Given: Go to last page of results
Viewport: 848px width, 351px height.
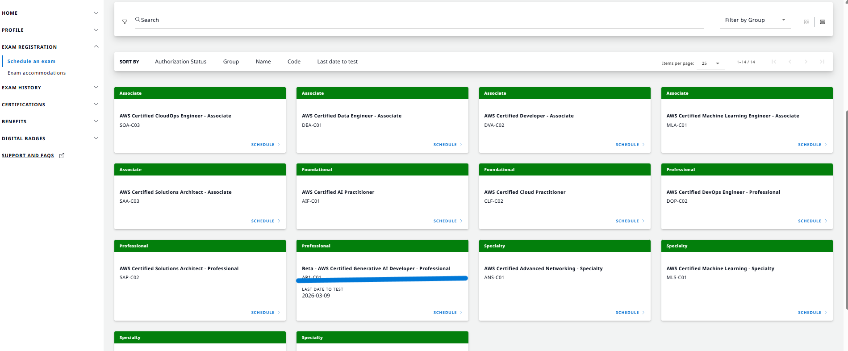Looking at the screenshot, I should 822,62.
